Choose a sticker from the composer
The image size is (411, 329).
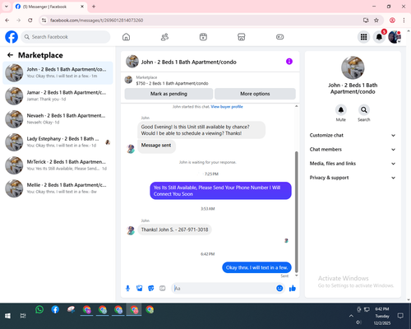pos(150,288)
